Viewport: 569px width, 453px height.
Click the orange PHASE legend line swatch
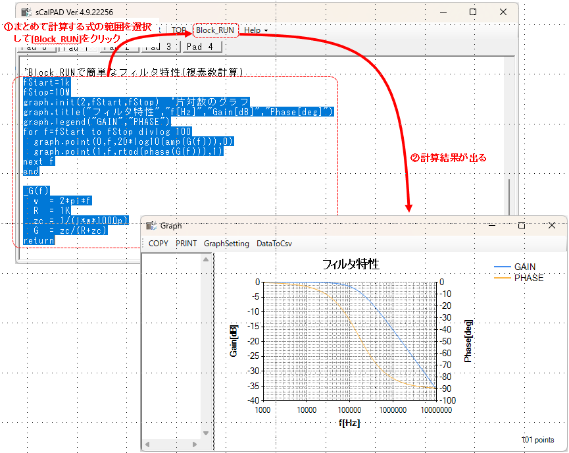click(x=503, y=278)
